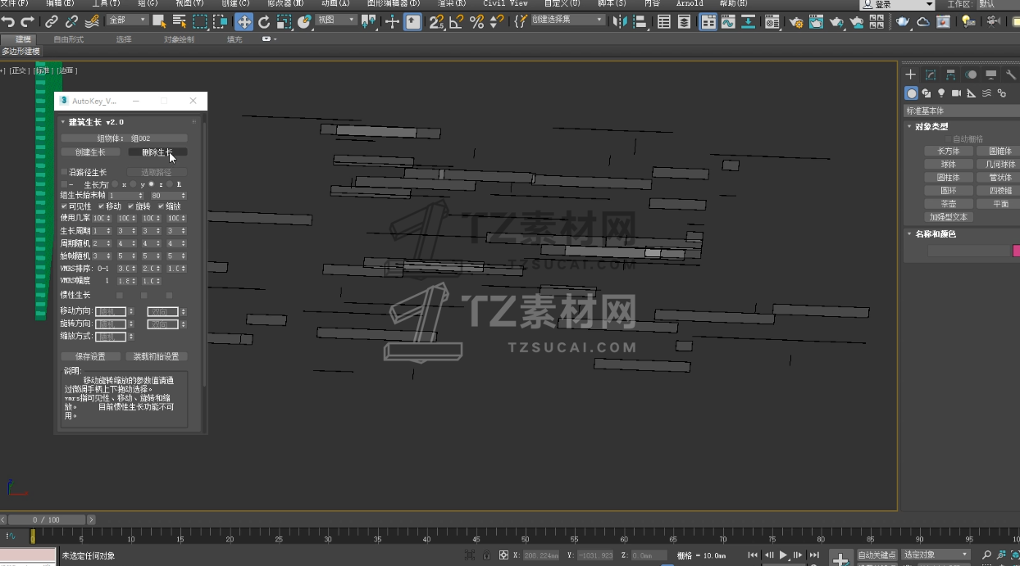The image size is (1020, 566).
Task: Switch to the 自由形式 ribbon tab
Action: 68,39
